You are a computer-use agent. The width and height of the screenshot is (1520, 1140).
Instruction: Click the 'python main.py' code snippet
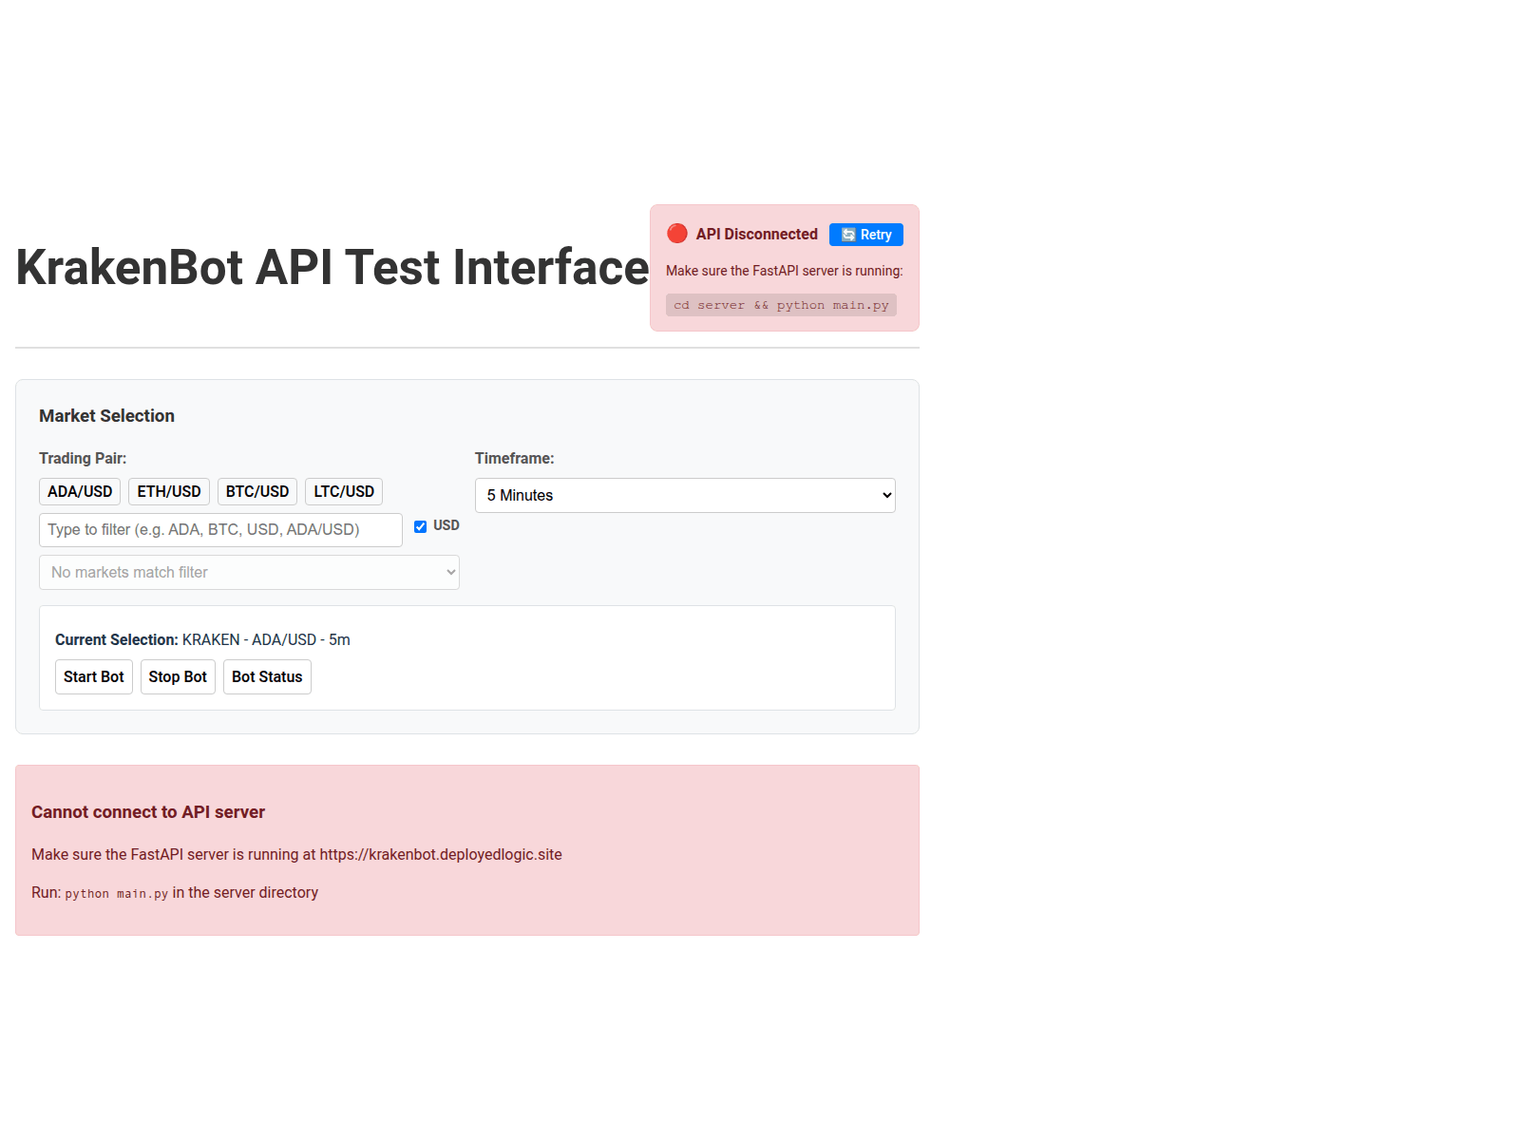tap(117, 894)
